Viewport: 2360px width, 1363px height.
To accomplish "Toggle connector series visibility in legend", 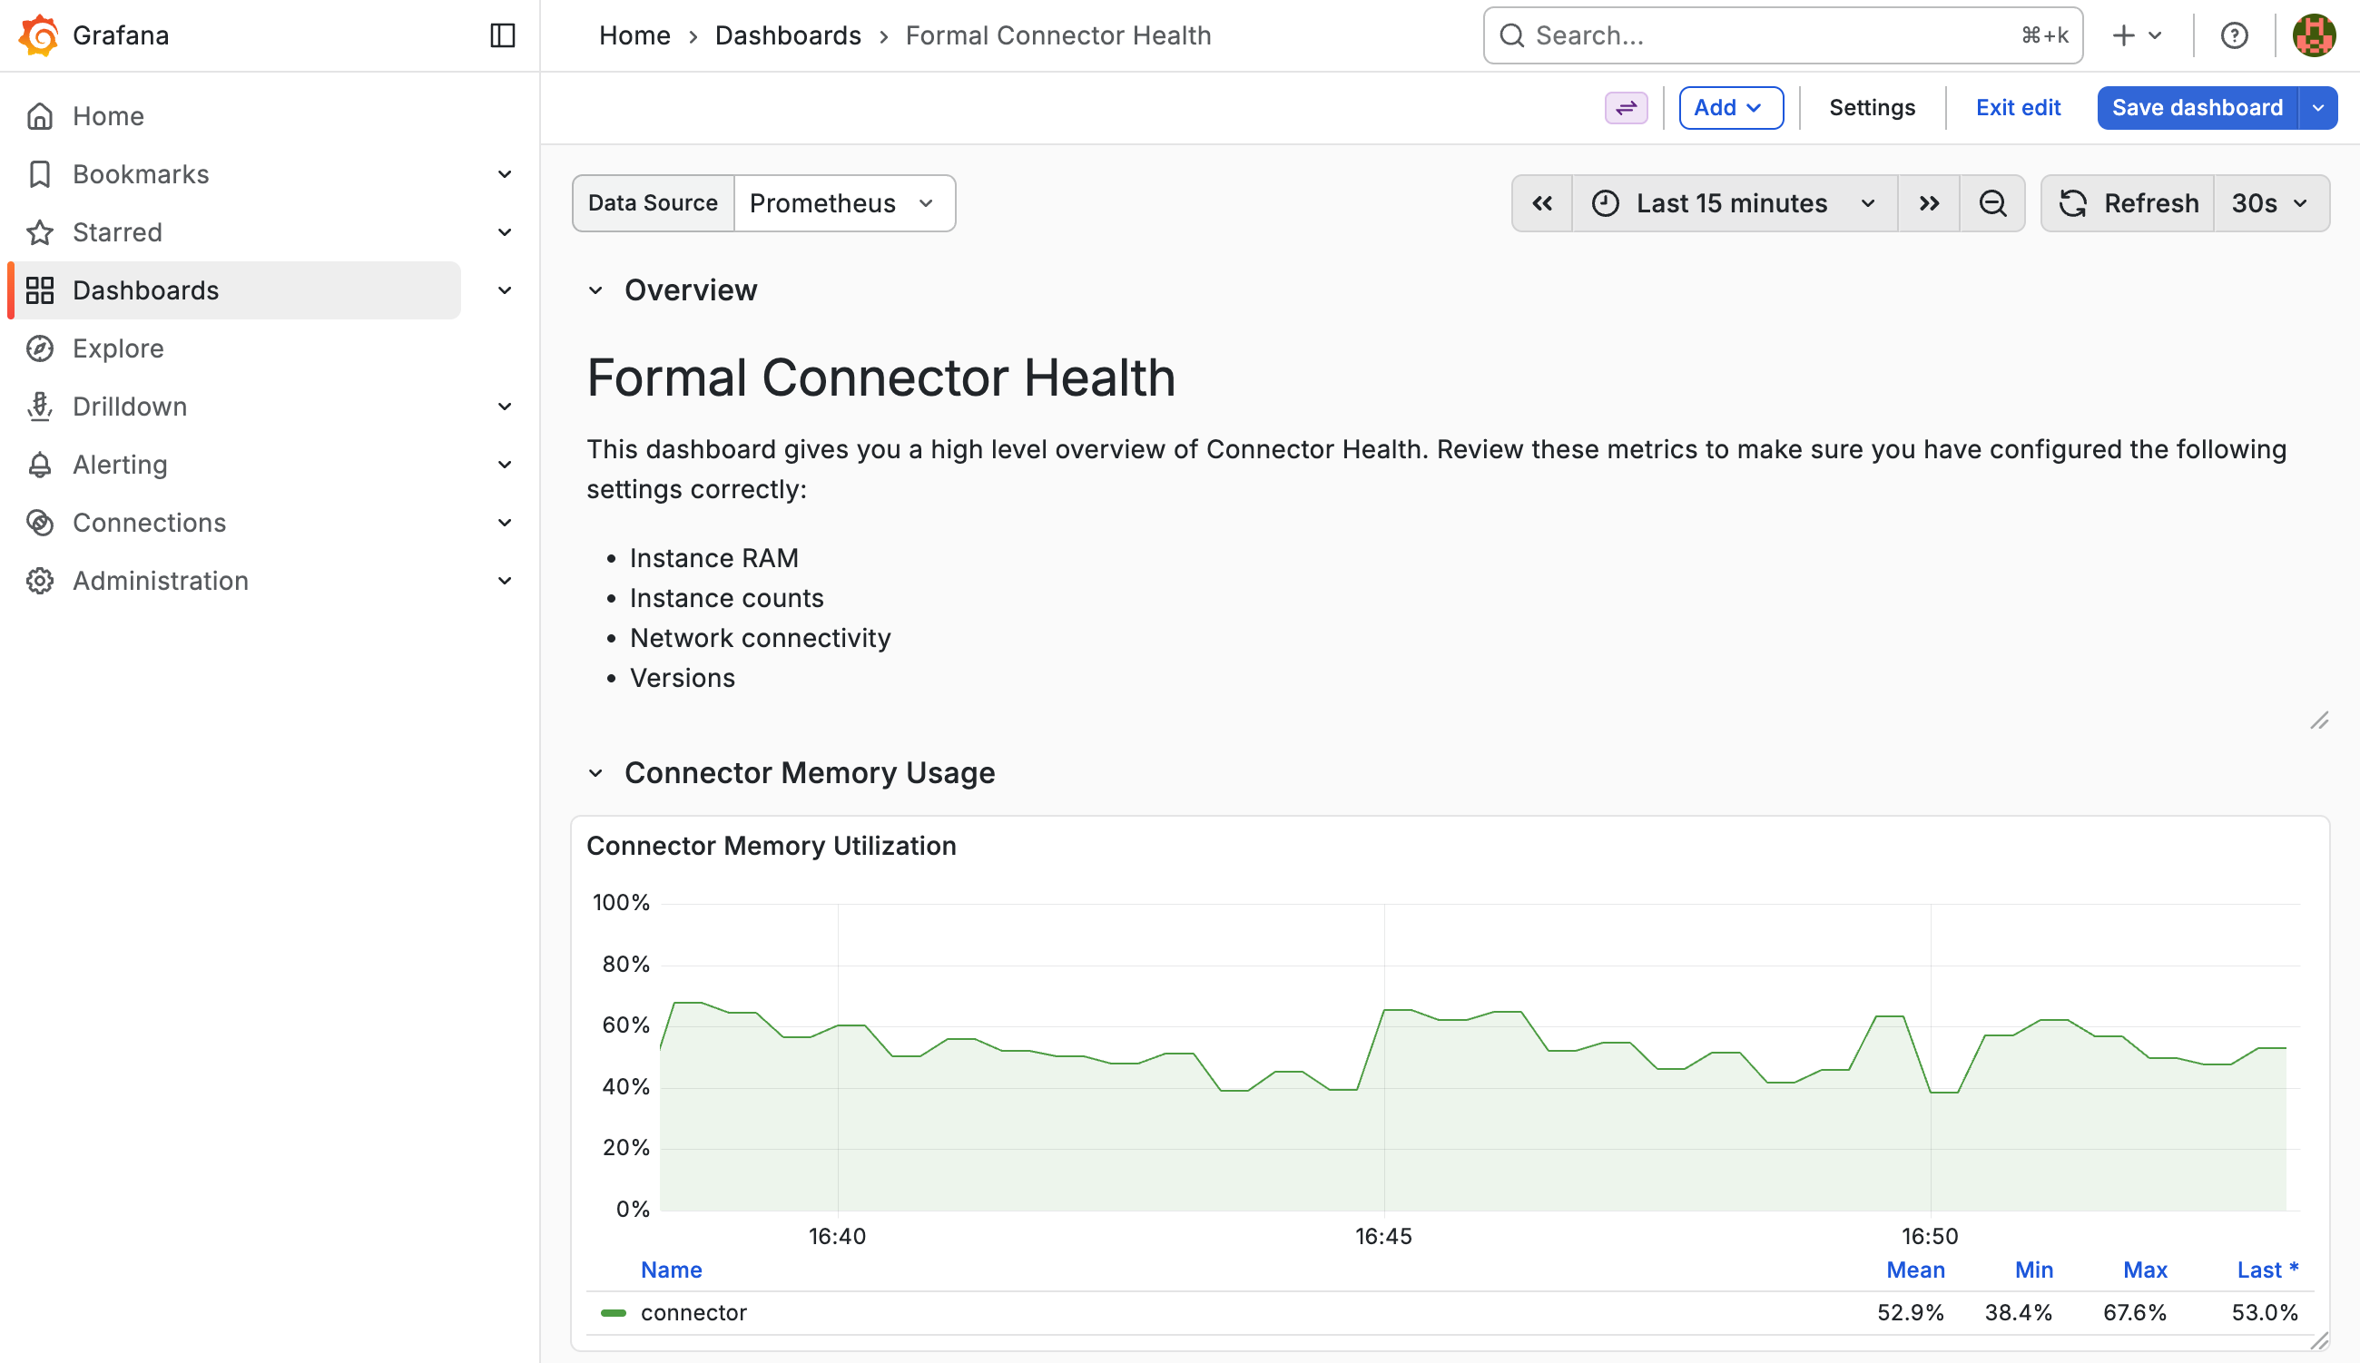I will point(693,1312).
